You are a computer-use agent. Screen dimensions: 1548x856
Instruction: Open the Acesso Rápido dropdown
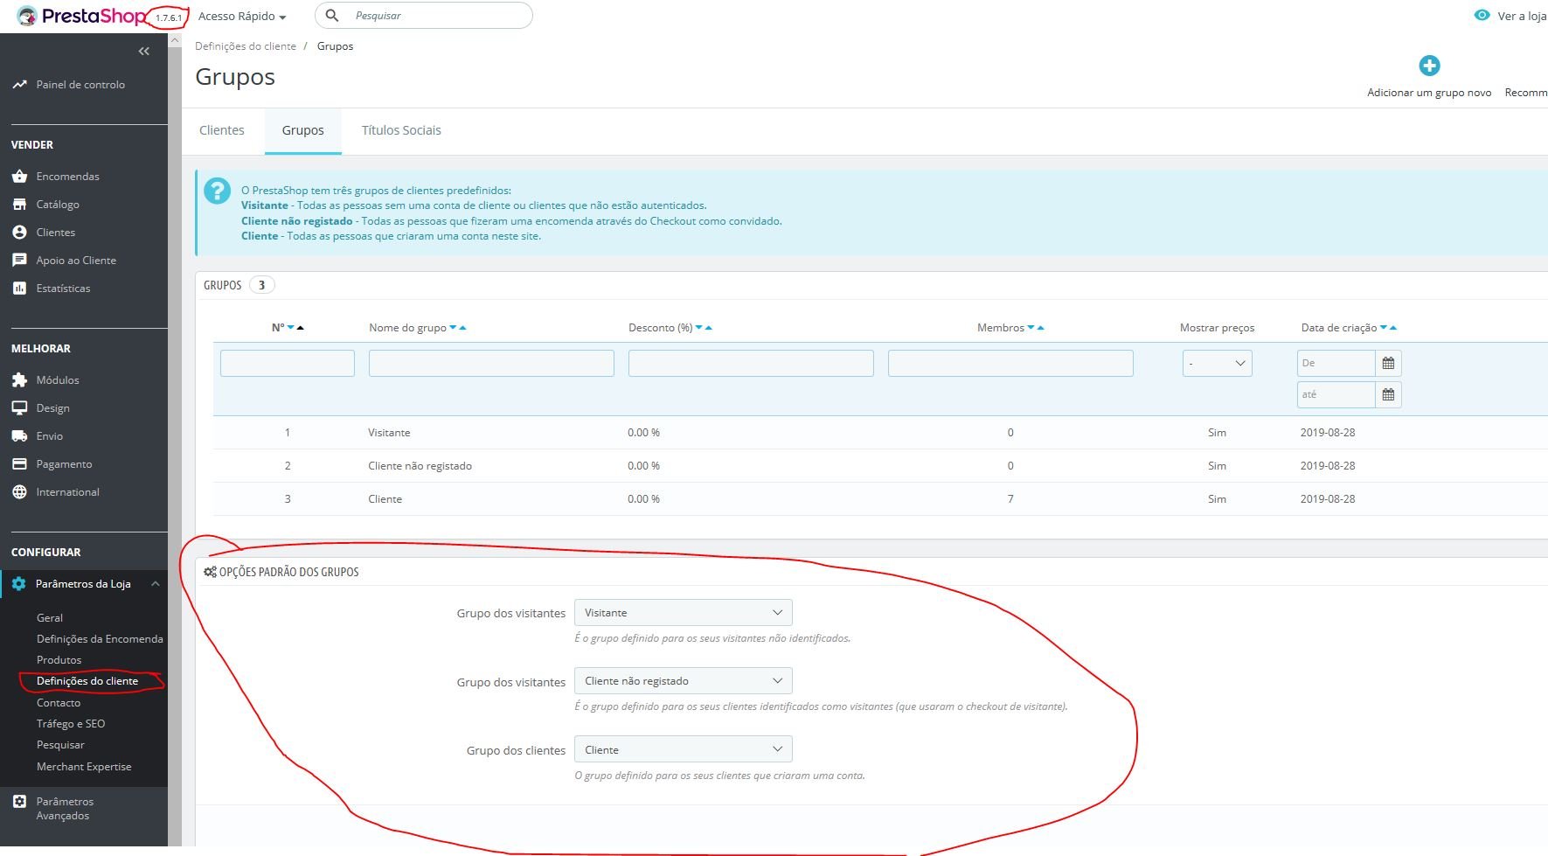(242, 16)
